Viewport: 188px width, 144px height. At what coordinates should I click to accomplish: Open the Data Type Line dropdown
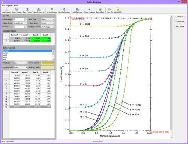coord(21,63)
